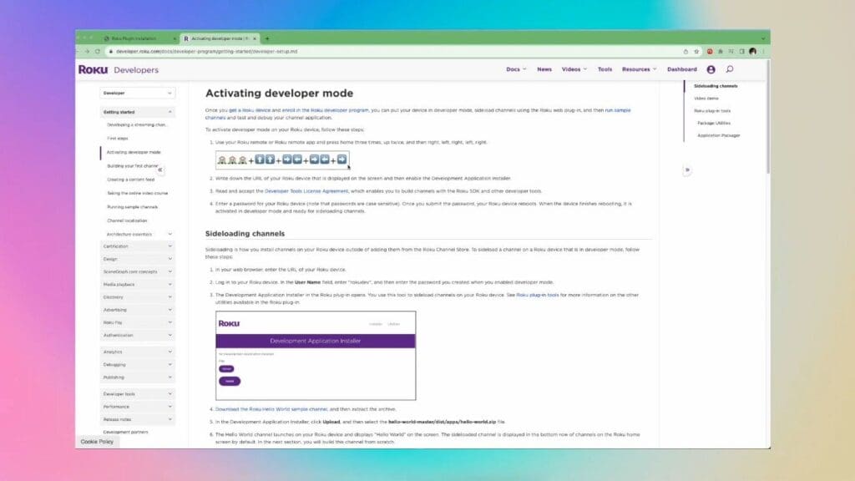855x481 pixels.
Task: Expand the Media playback section
Action: pyautogui.click(x=138, y=285)
